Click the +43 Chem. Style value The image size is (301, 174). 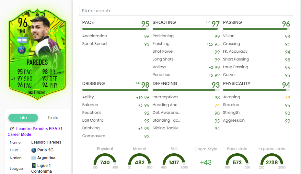tap(206, 162)
